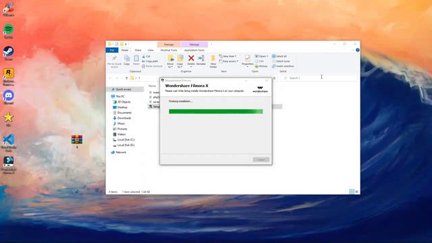Open the Spotify desktop shortcut
This screenshot has width=432, height=243.
tap(9, 31)
